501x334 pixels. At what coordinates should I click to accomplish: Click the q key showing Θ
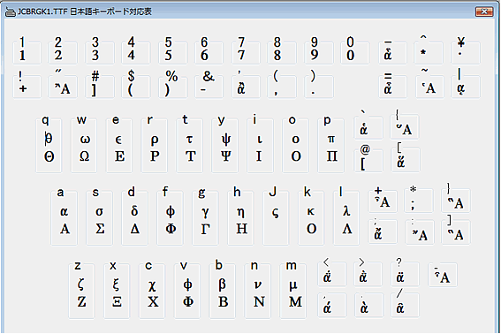pyautogui.click(x=49, y=145)
